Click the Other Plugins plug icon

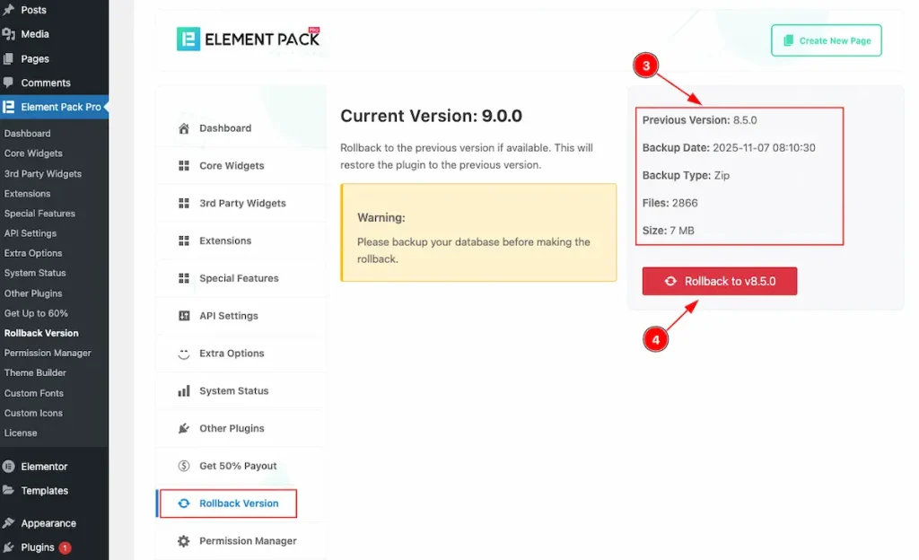tap(184, 429)
